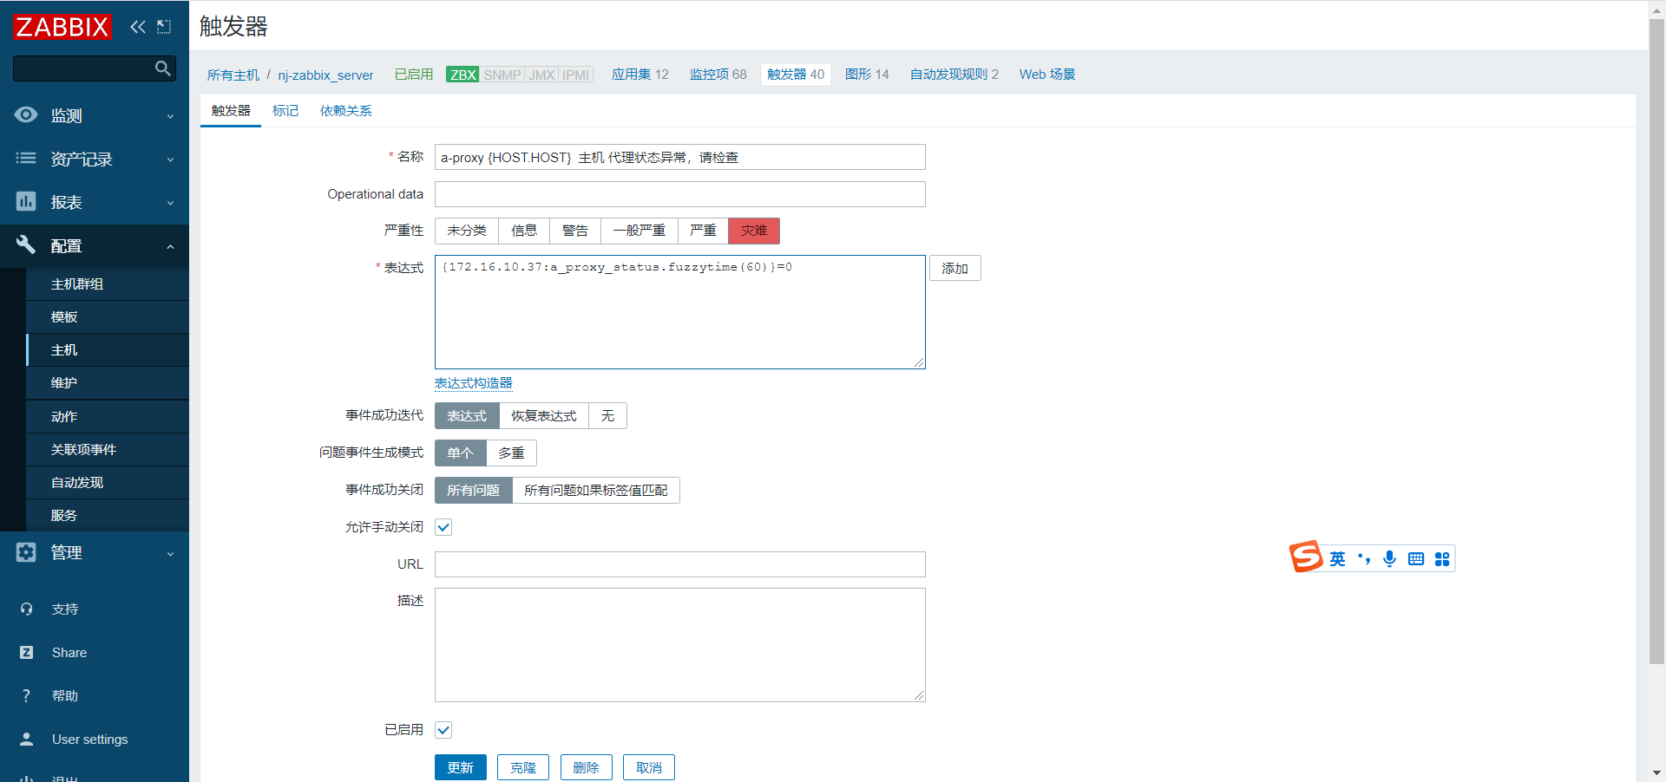Click the SNMP availability badge
This screenshot has height=782, width=1666.
(x=502, y=75)
